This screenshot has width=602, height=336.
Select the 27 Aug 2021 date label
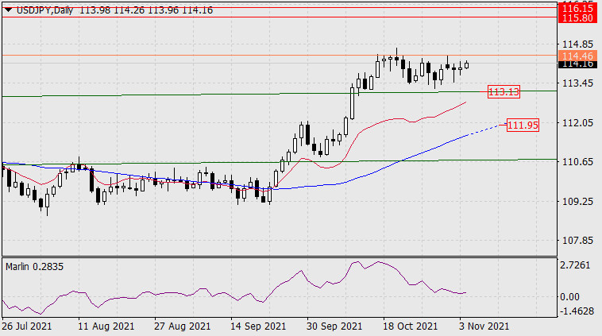pos(183,326)
